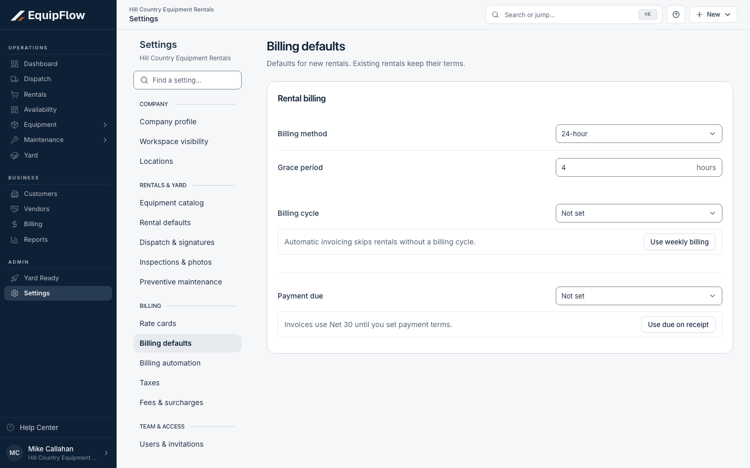Click the Availability grid icon

pyautogui.click(x=15, y=110)
